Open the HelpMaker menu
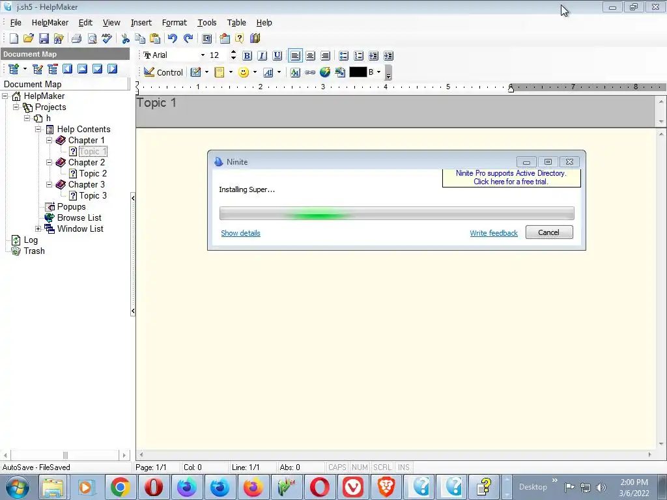667x500 pixels. point(50,23)
